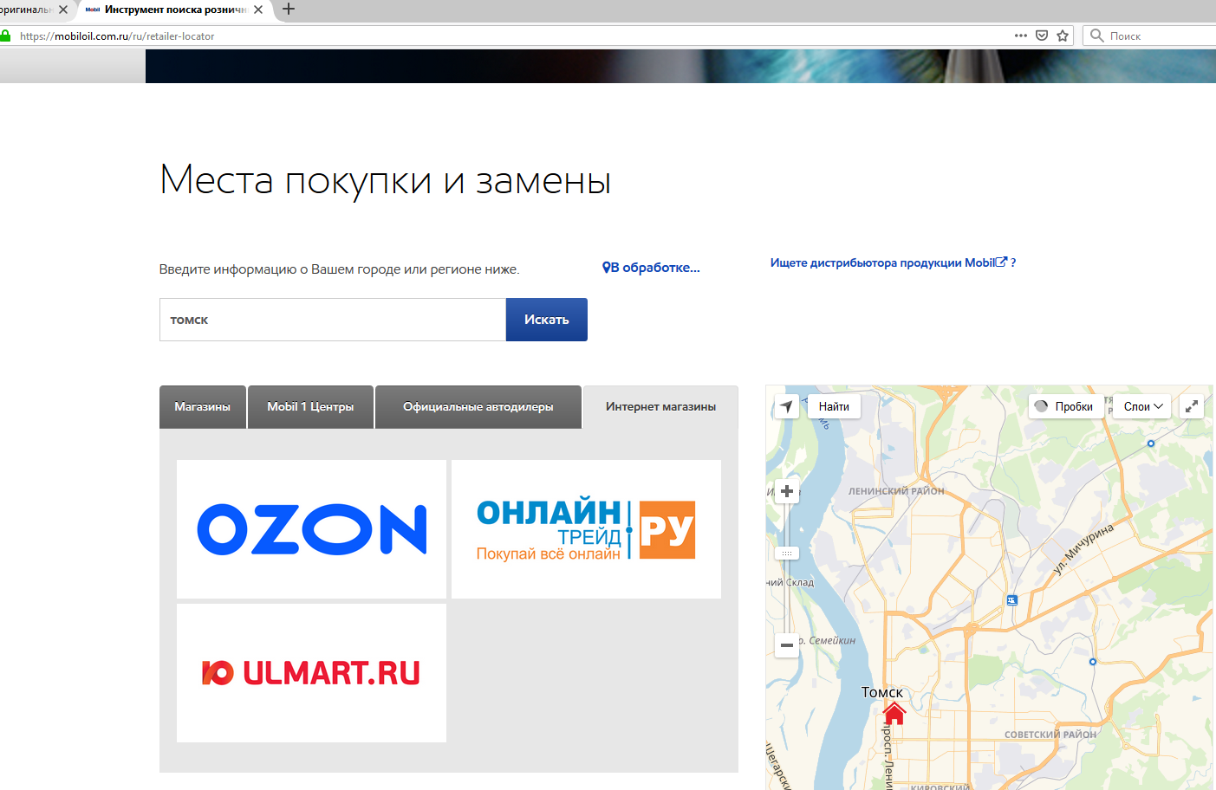
Task: Click the address bar URL
Action: [117, 36]
